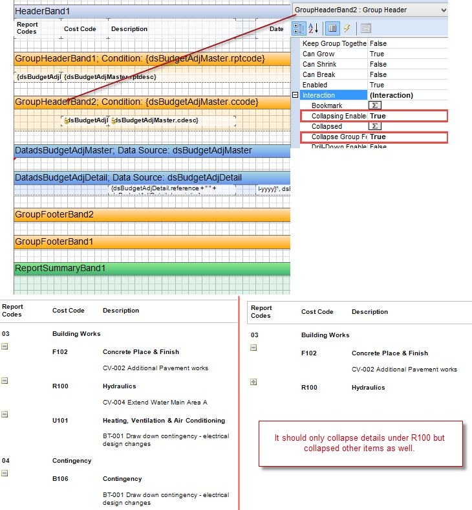The width and height of the screenshot is (472, 510).
Task: Select the GroupHeaderBand2 band header
Action: [152, 102]
